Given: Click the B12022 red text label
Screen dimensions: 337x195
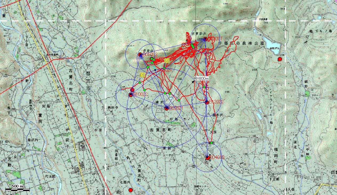Looking at the screenshot, I should click(216, 102).
